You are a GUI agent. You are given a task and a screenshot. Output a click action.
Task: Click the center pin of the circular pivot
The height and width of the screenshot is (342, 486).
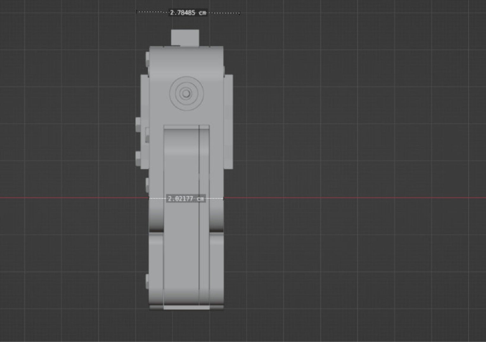(186, 93)
